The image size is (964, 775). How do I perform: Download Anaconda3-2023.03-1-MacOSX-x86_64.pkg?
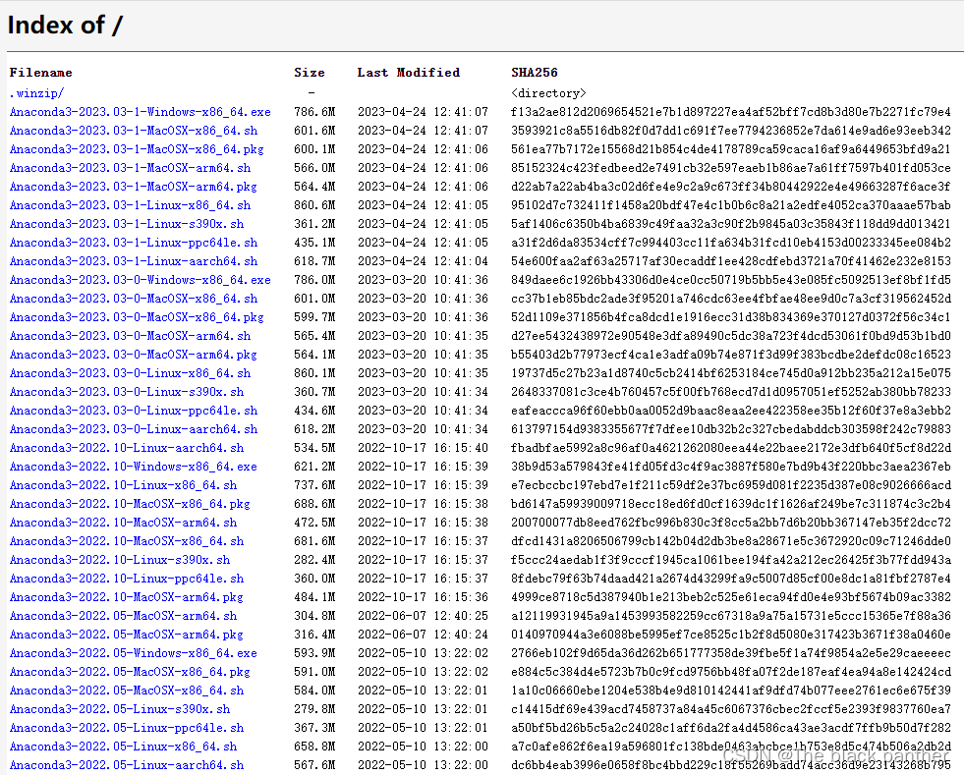pos(137,149)
